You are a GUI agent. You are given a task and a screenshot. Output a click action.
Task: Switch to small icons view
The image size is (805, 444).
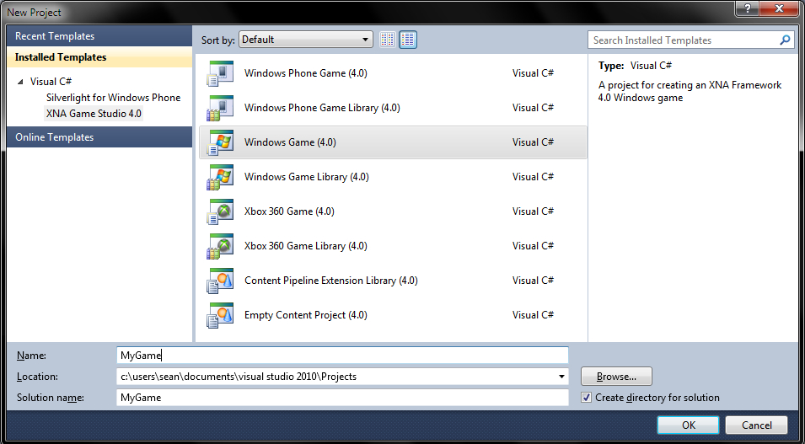coord(388,40)
